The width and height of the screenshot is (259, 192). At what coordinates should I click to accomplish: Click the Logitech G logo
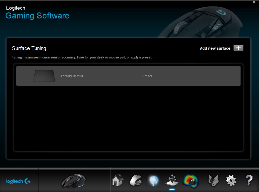18,181
